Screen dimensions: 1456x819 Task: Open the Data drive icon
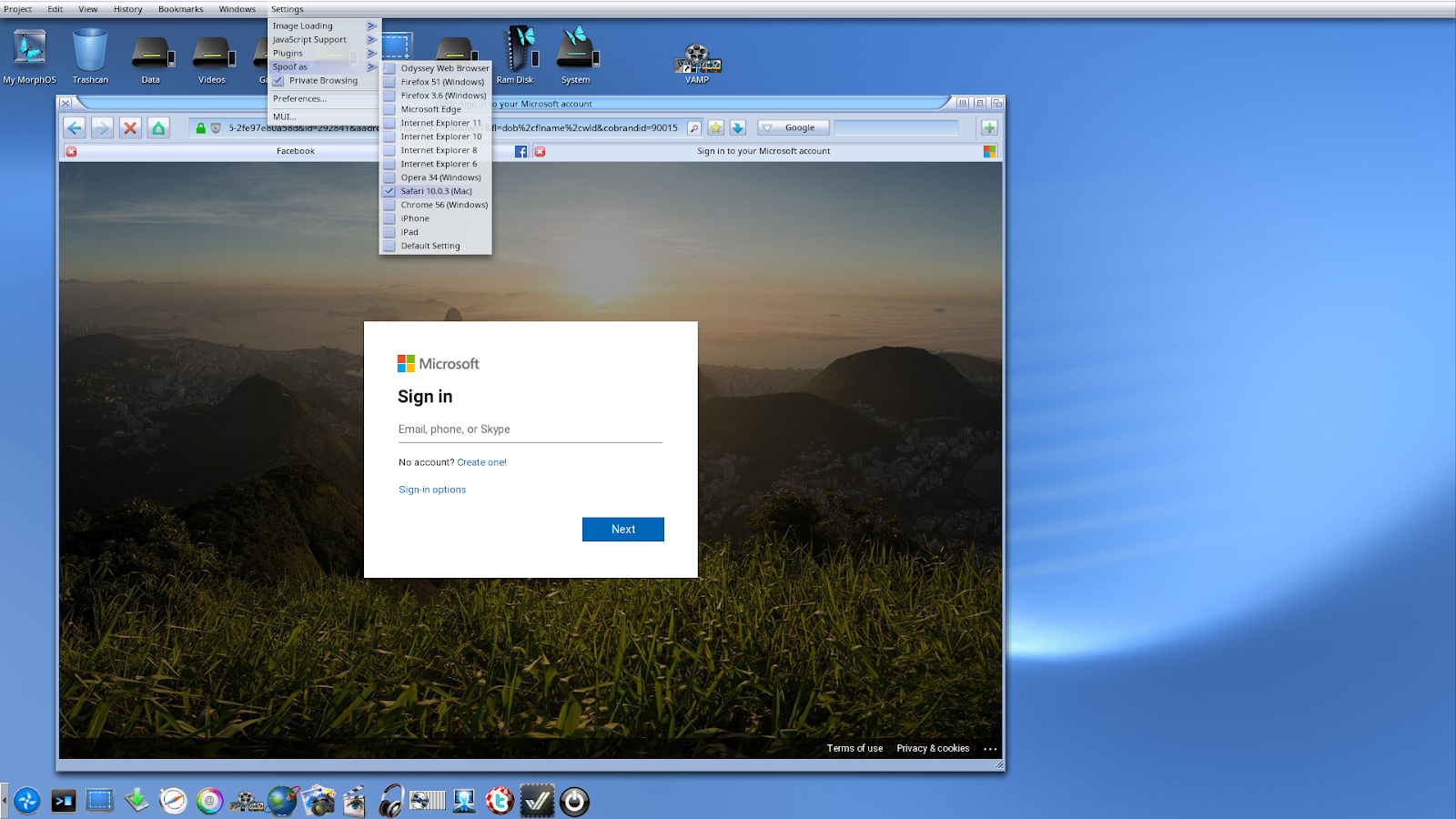tap(151, 60)
